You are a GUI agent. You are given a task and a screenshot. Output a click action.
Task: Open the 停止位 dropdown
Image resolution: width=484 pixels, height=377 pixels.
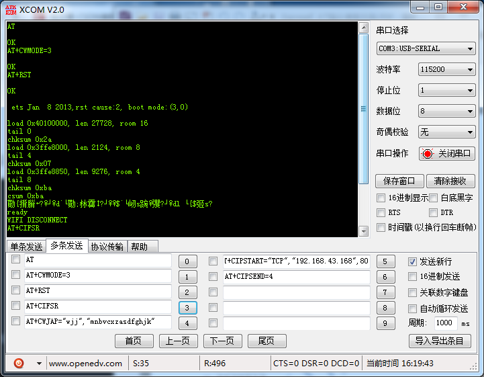click(x=446, y=90)
